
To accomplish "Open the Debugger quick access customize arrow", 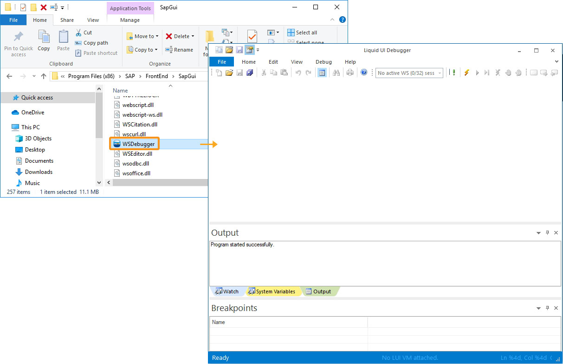I will pos(258,50).
